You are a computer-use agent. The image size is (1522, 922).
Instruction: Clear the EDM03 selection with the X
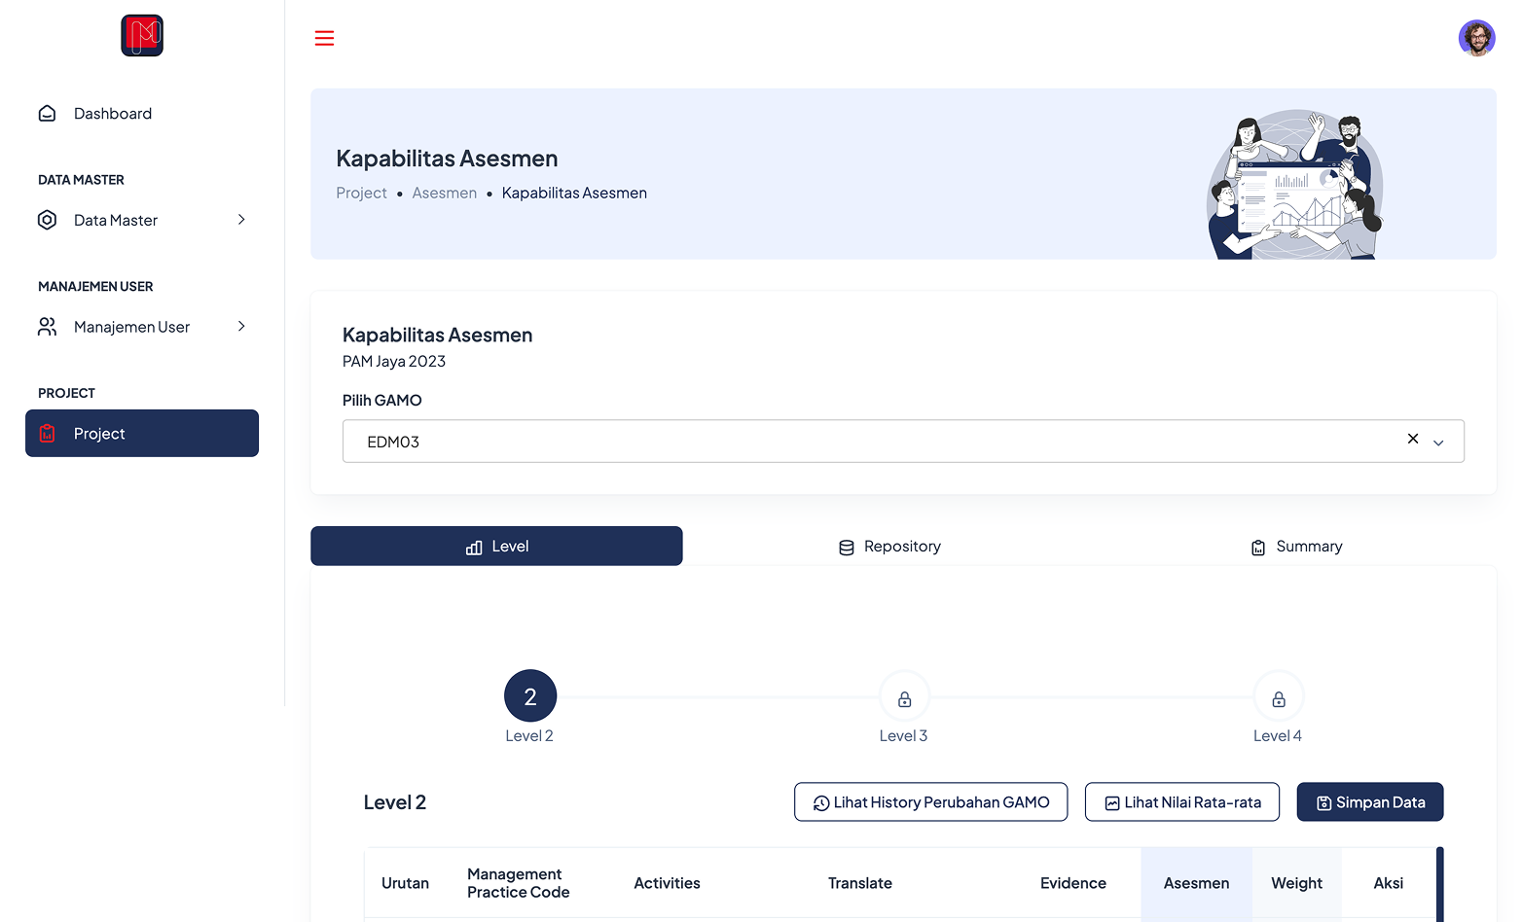point(1412,439)
